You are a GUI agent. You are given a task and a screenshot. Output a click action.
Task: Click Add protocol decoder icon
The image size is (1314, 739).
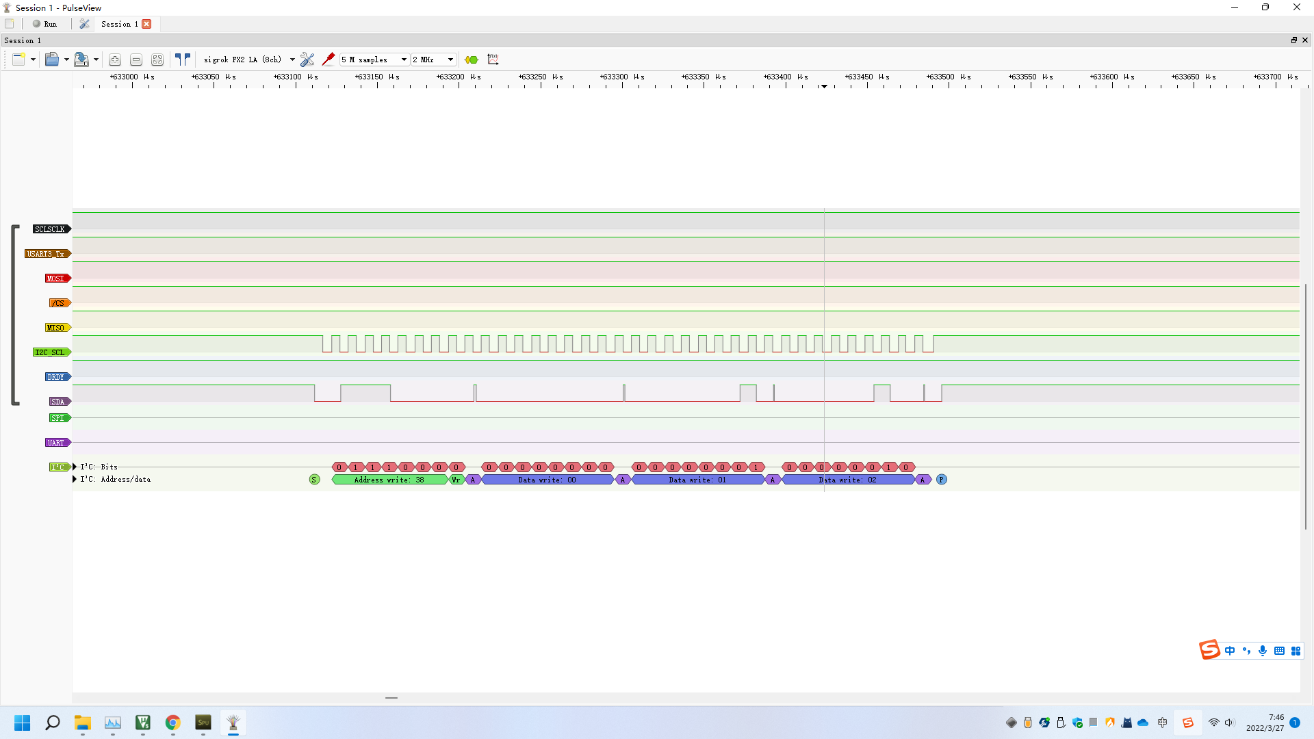472,60
